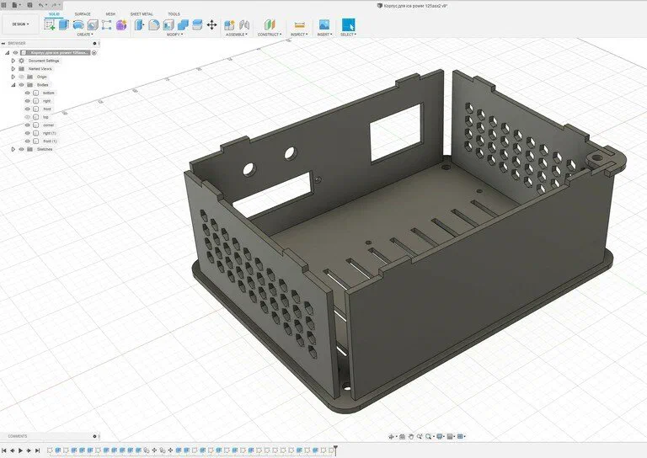Click the Orbit navigation icon

392,436
